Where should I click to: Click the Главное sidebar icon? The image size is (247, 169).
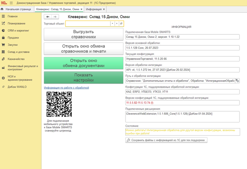point(3,16)
